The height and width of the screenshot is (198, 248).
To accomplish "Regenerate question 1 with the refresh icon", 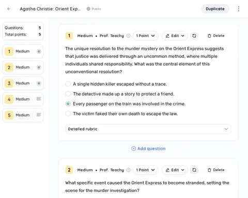I will pos(194,36).
